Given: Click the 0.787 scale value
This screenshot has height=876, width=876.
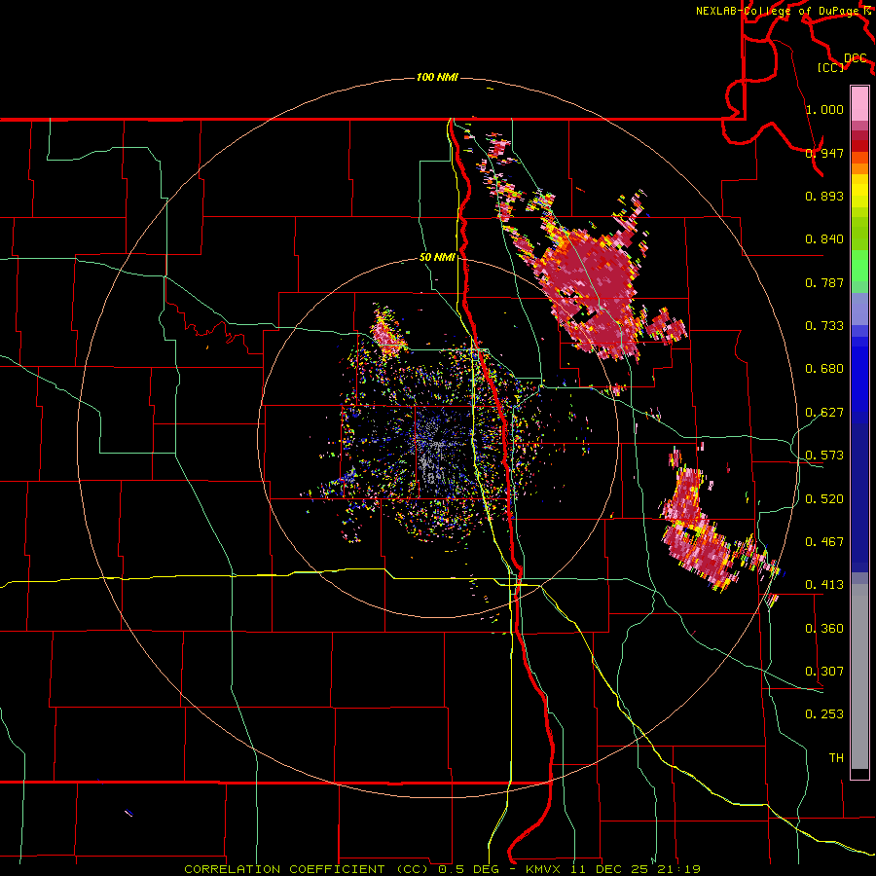Looking at the screenshot, I should pyautogui.click(x=824, y=282).
